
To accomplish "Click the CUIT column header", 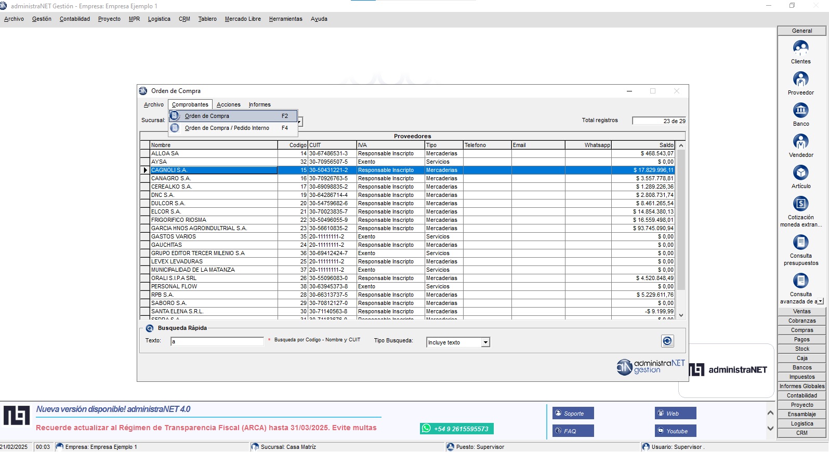I will click(332, 145).
